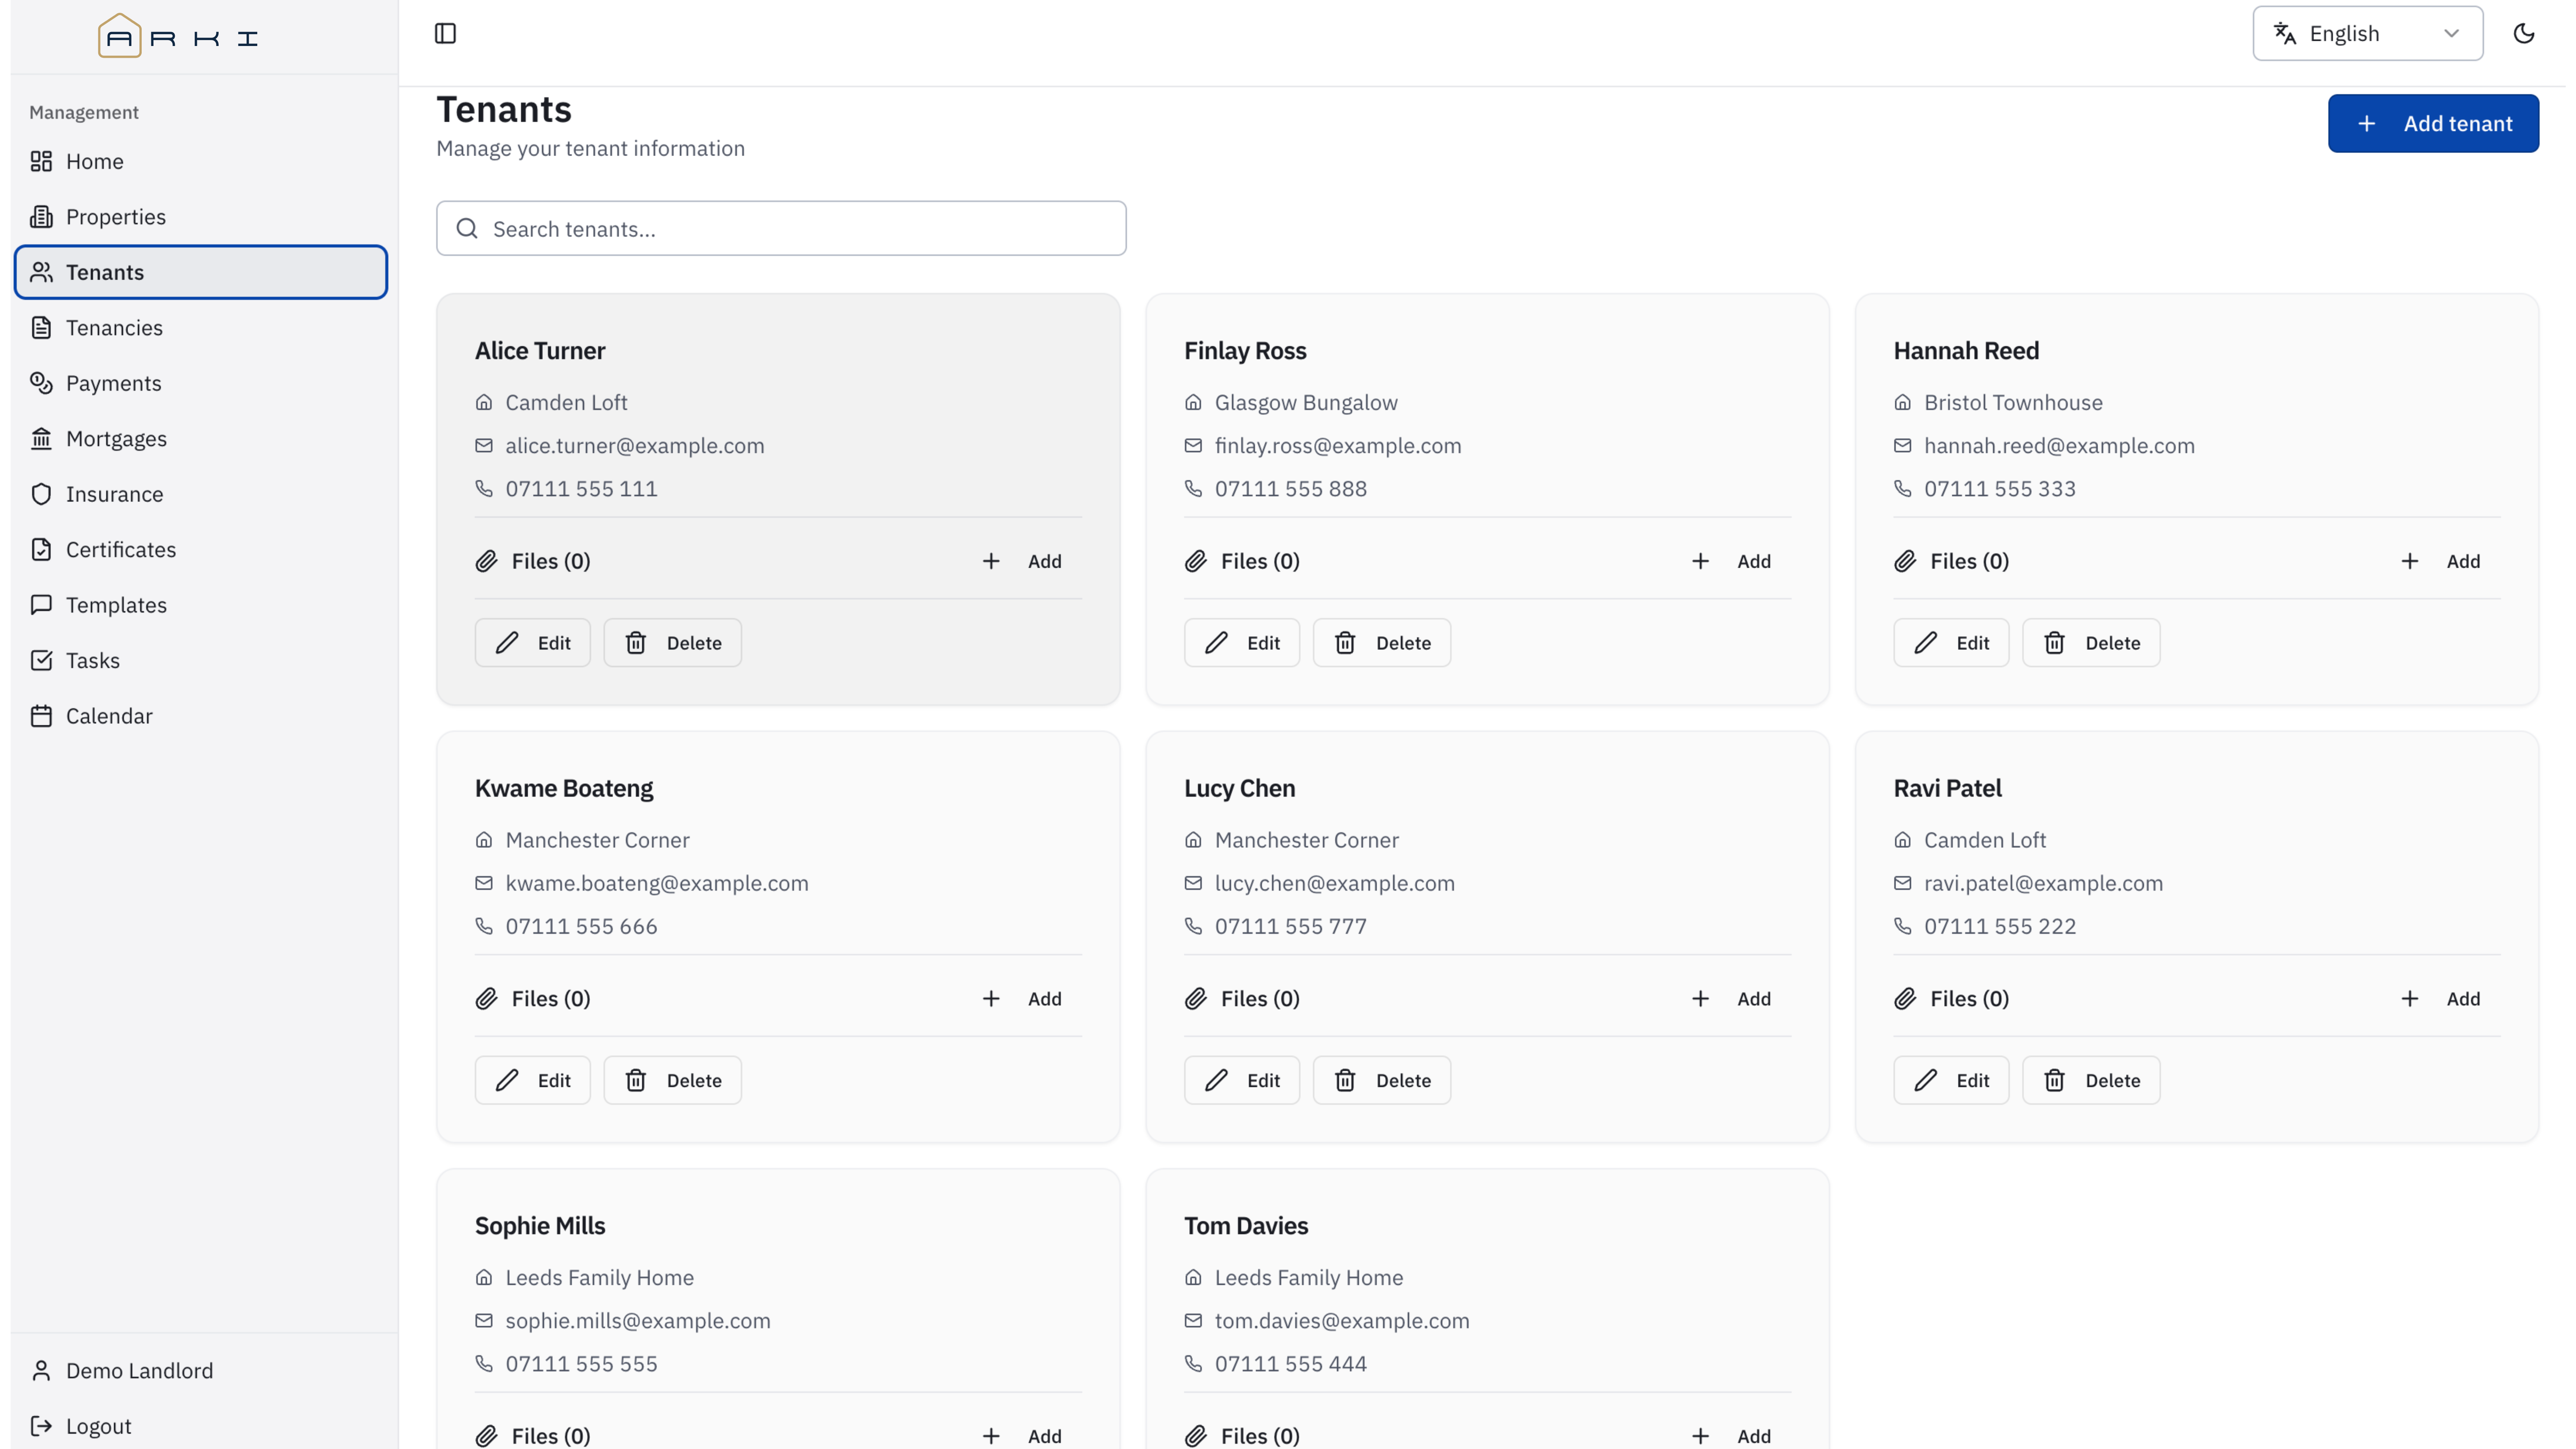Edit Hannah Reed tenant
Screen dimensions: 2576x1449
(x=1951, y=643)
